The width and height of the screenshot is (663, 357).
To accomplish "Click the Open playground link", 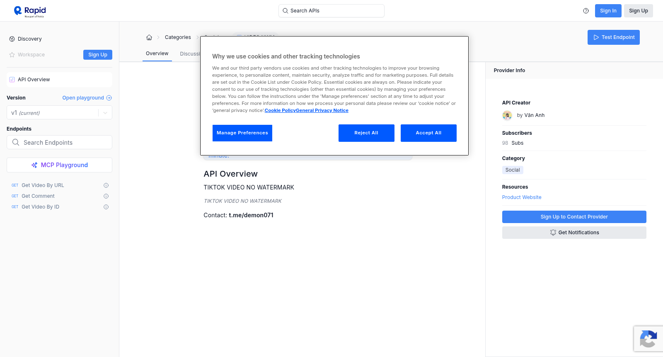I will pos(87,98).
